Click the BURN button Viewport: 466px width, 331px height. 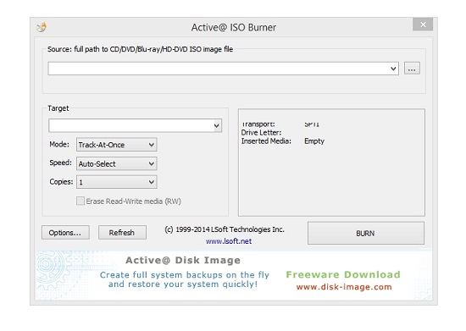(x=366, y=234)
